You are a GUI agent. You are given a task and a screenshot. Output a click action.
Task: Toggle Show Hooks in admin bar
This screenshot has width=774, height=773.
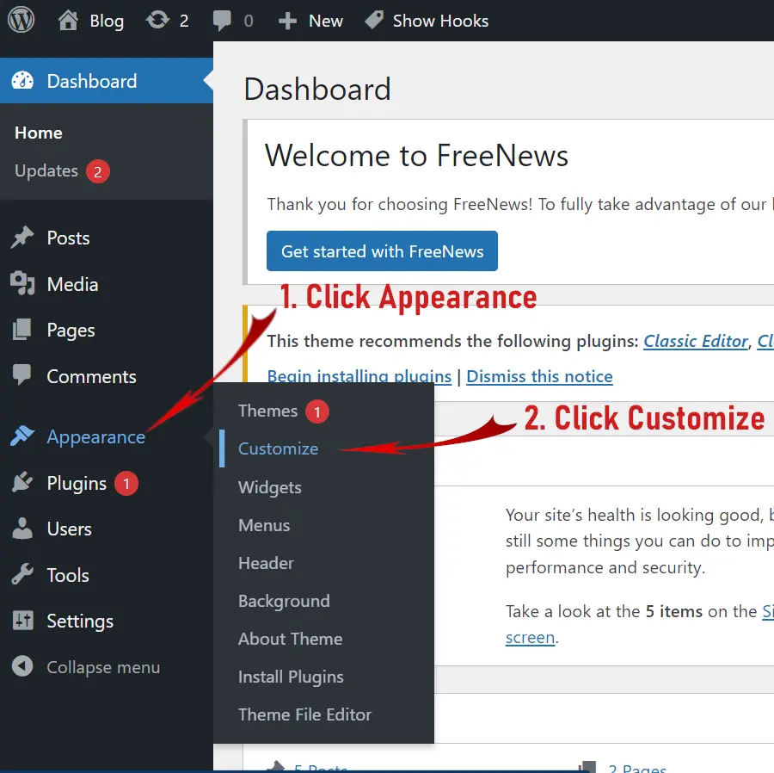point(440,21)
